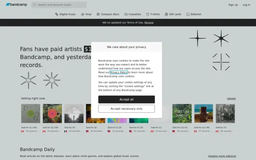Click the 'Sold for $5' text

91,128
